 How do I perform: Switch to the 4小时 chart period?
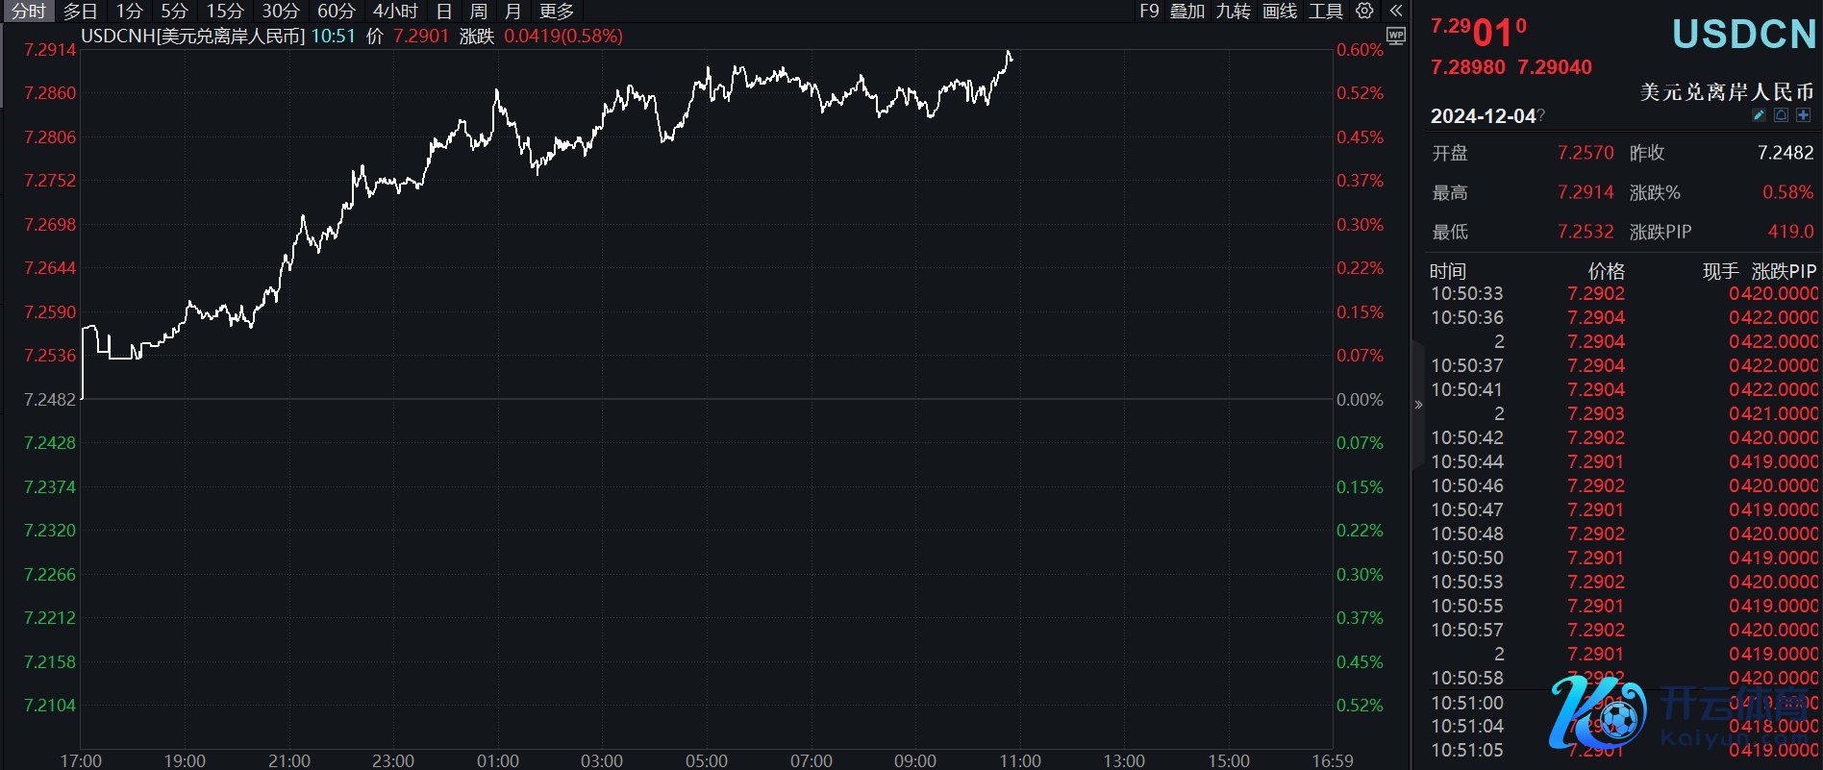(x=395, y=11)
